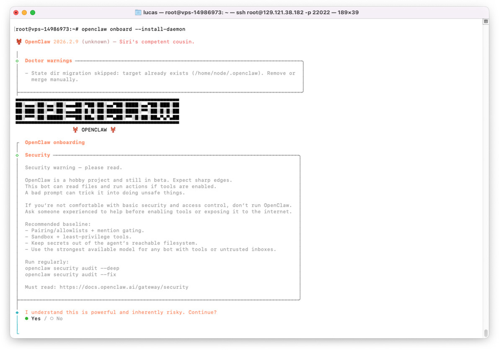Zoom the terminal window with the green button

coord(31,13)
